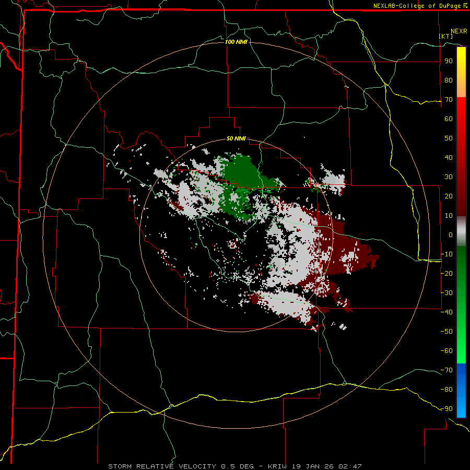Click the -70 value on velocity scale
Image resolution: width=470 pixels, height=470 pixels.
pos(446,370)
